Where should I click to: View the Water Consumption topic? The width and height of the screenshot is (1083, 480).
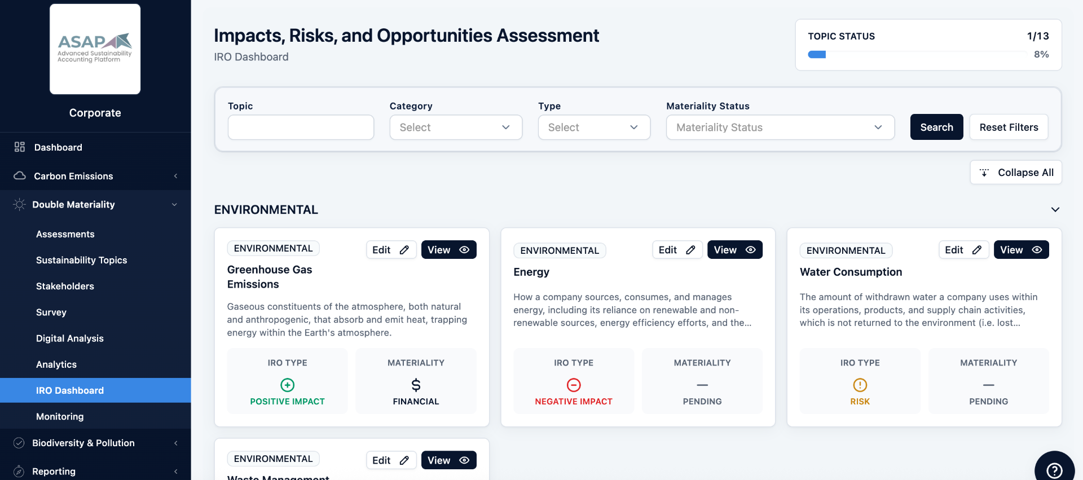(1022, 250)
